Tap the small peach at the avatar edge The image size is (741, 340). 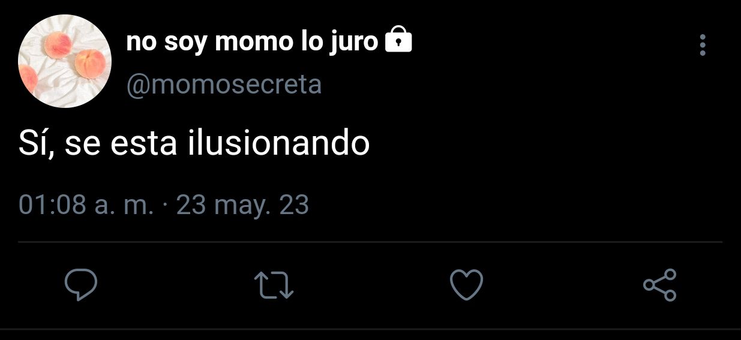(28, 80)
